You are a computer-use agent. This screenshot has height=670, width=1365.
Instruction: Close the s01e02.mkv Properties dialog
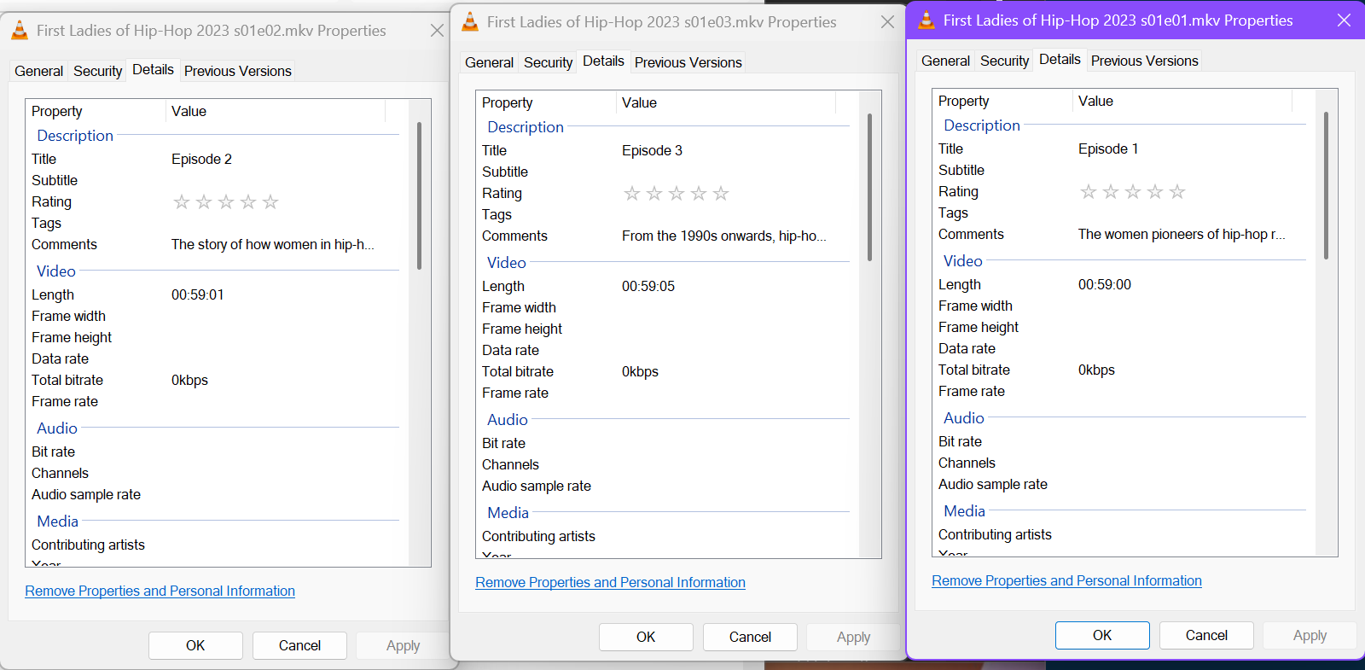point(437,31)
